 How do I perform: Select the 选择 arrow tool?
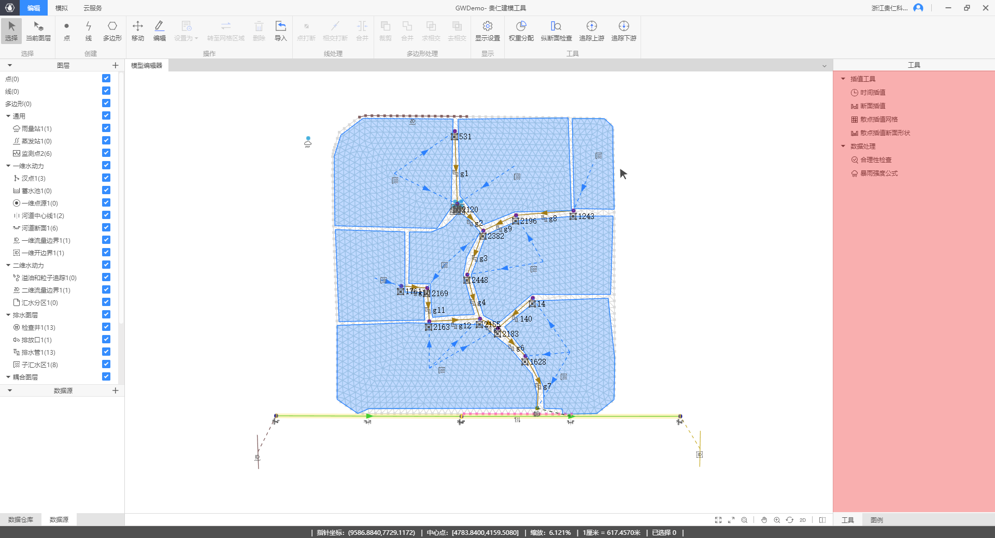11,31
